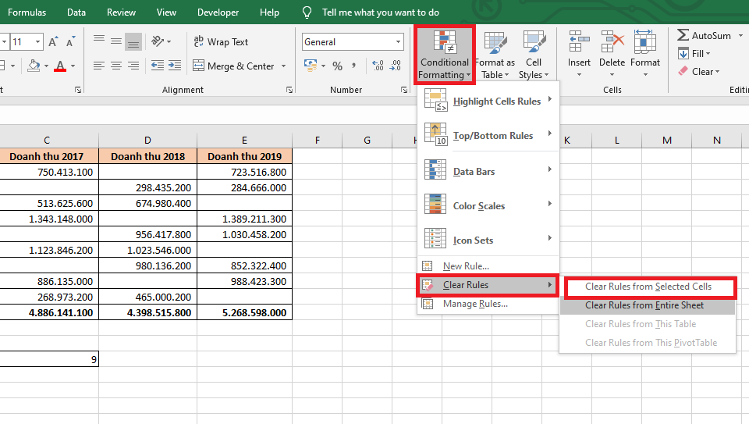Toggle Bottom Align vertical alignment
This screenshot has width=749, height=424.
coord(133,42)
